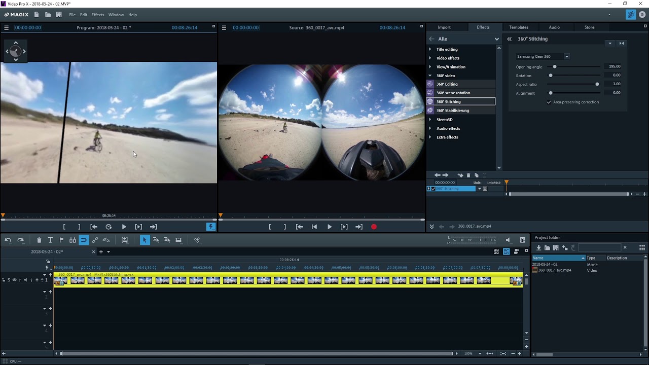
Task: Select 360° Editing effect
Action: [460, 84]
